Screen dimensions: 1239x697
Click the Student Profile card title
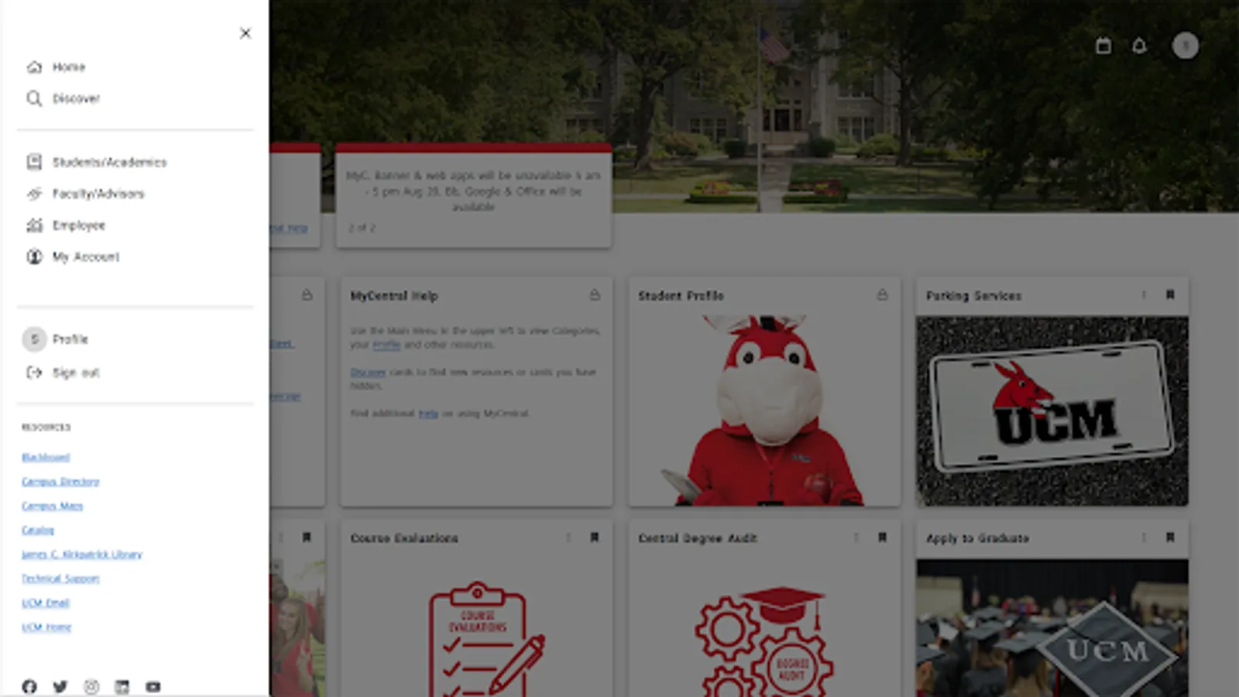click(x=681, y=296)
